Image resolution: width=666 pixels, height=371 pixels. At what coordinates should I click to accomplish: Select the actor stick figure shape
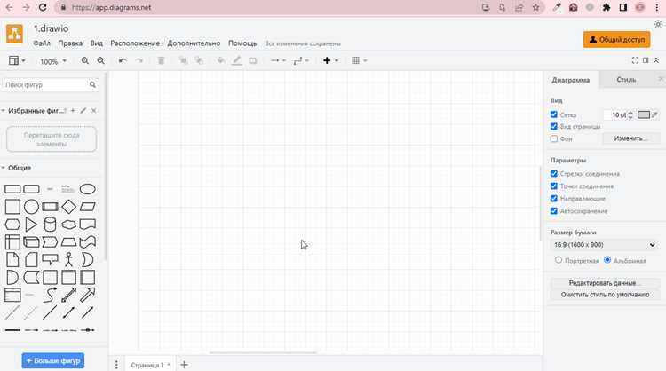coord(68,259)
